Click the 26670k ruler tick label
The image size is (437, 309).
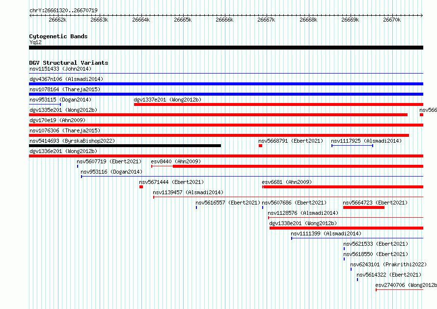tap(392, 20)
